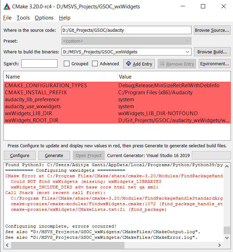Select the wxWidgets_LIB_DIR entry

coord(29,113)
